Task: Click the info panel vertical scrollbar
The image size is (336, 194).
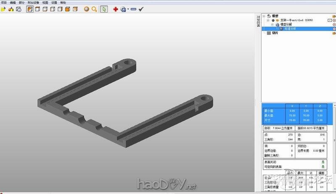Action: pyautogui.click(x=334, y=139)
